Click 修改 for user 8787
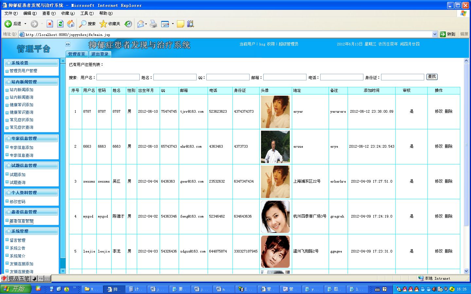 pyautogui.click(x=439, y=111)
